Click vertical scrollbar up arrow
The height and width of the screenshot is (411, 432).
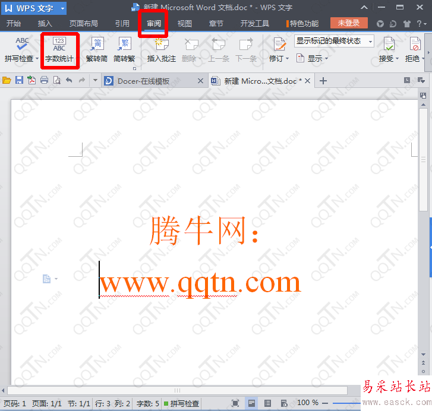(424, 105)
